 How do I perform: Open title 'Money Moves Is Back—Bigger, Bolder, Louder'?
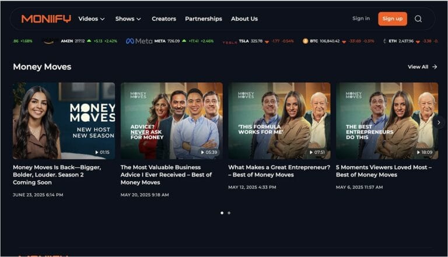coord(57,175)
